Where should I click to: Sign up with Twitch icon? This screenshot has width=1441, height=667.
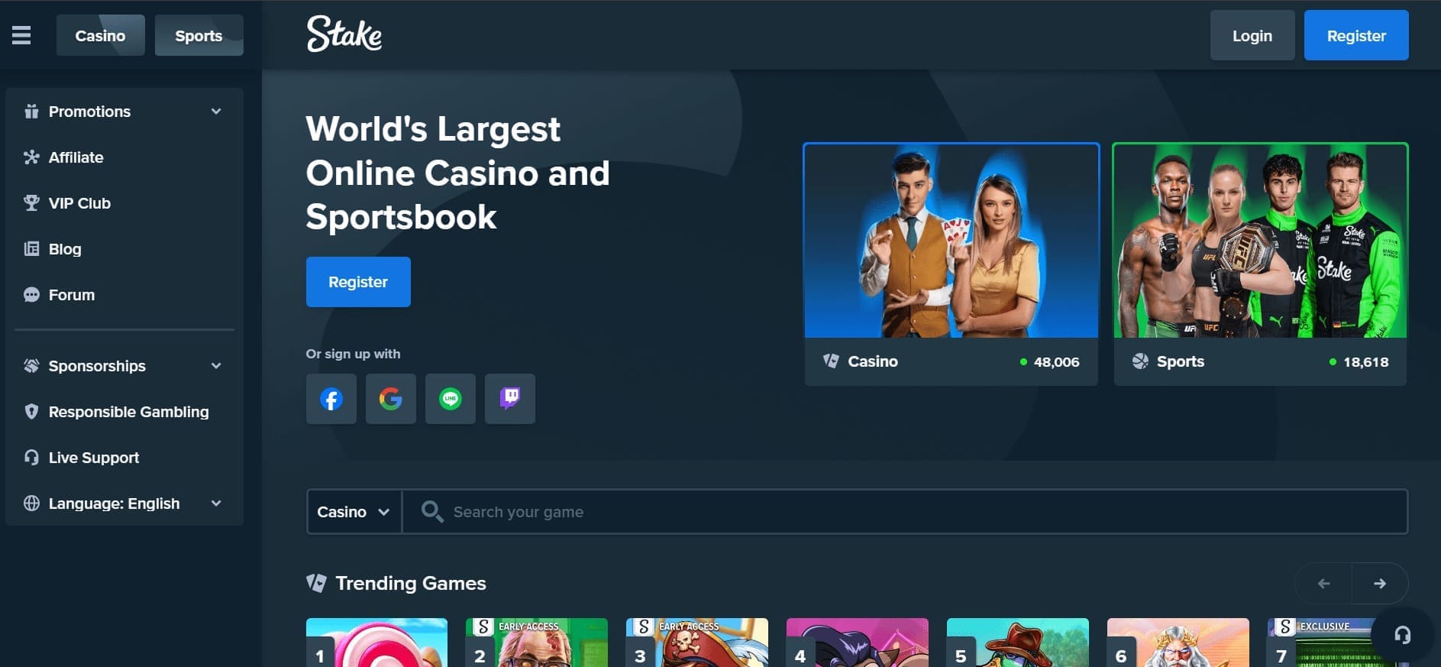(509, 399)
